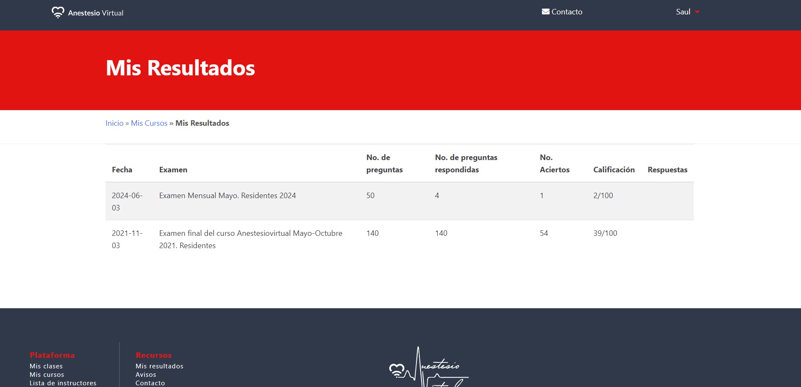Click the Saul username in navbar
This screenshot has width=801, height=387.
click(x=683, y=12)
